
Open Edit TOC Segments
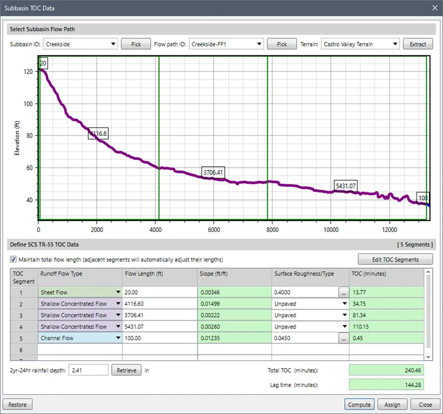pyautogui.click(x=395, y=259)
